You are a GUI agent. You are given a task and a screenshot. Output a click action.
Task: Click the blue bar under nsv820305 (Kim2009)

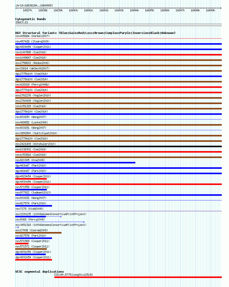(75, 163)
